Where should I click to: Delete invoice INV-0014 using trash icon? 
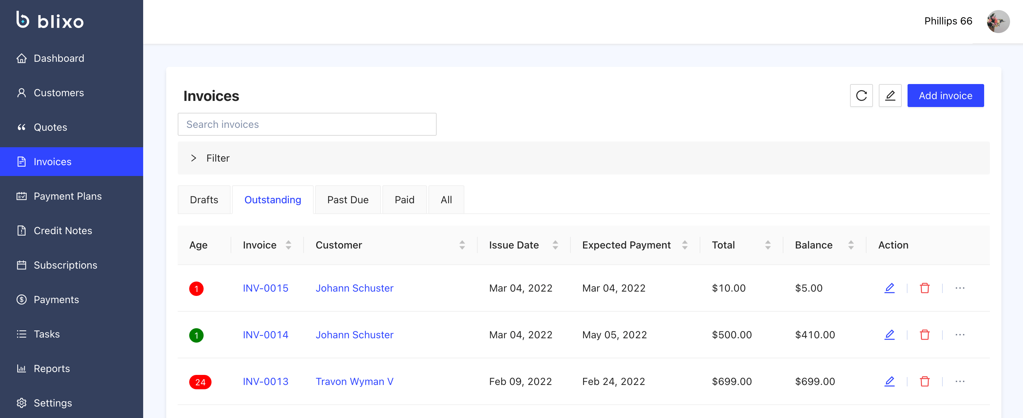(x=924, y=335)
